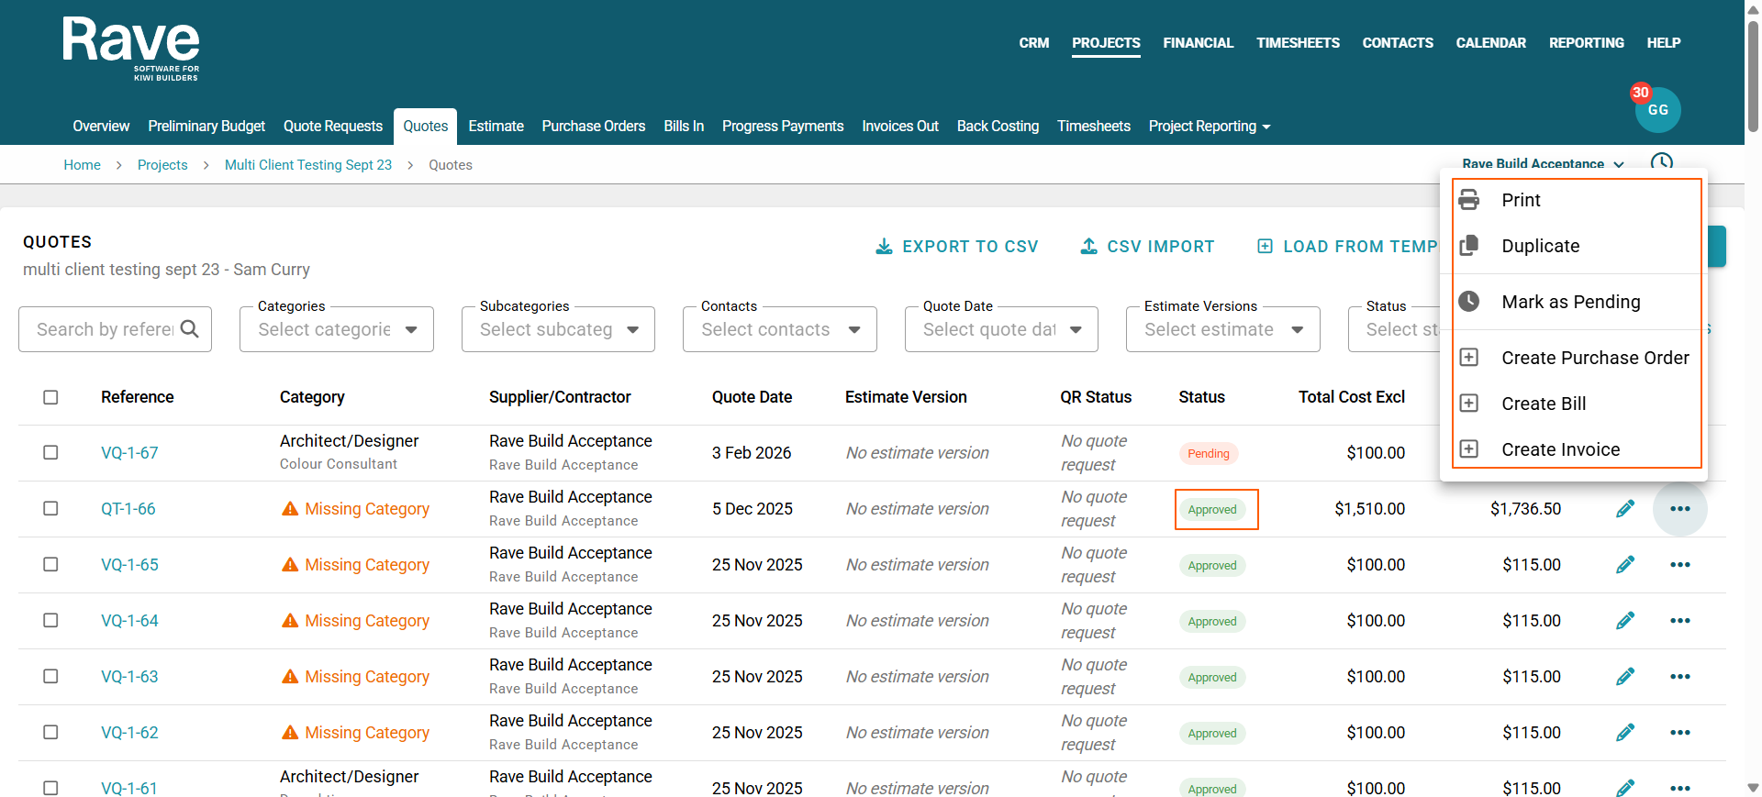The width and height of the screenshot is (1762, 797).
Task: Toggle the select-all checkbox in table header
Action: coord(50,397)
